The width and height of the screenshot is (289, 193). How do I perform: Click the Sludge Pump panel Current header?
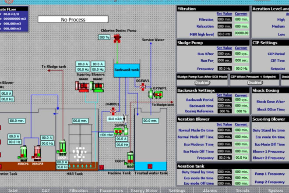tap(241, 48)
